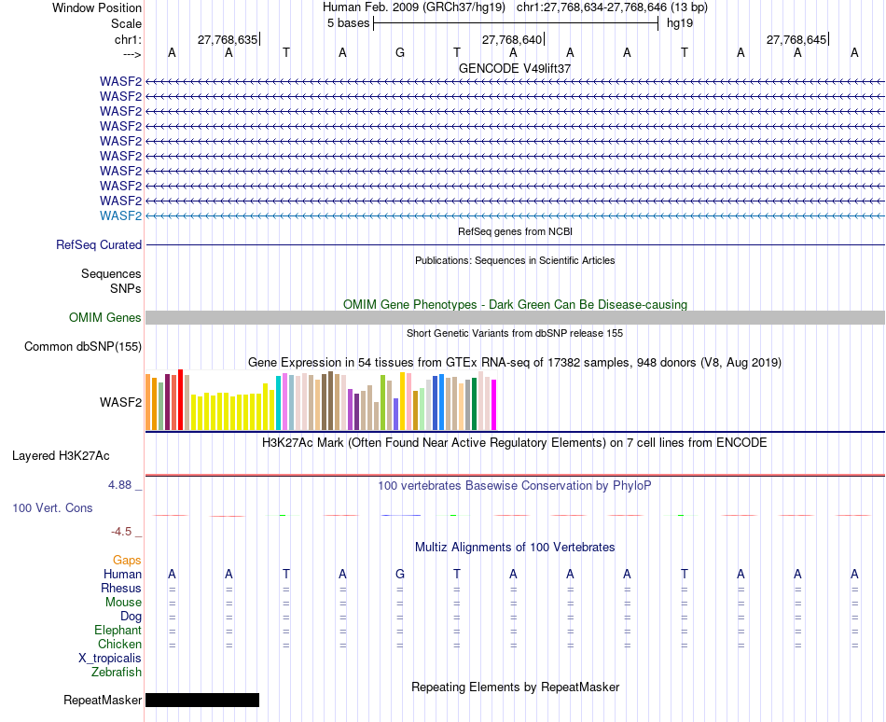Image resolution: width=886 pixels, height=722 pixels.
Task: Click the 4.88 PhyloP upper scale value
Action: (x=119, y=485)
